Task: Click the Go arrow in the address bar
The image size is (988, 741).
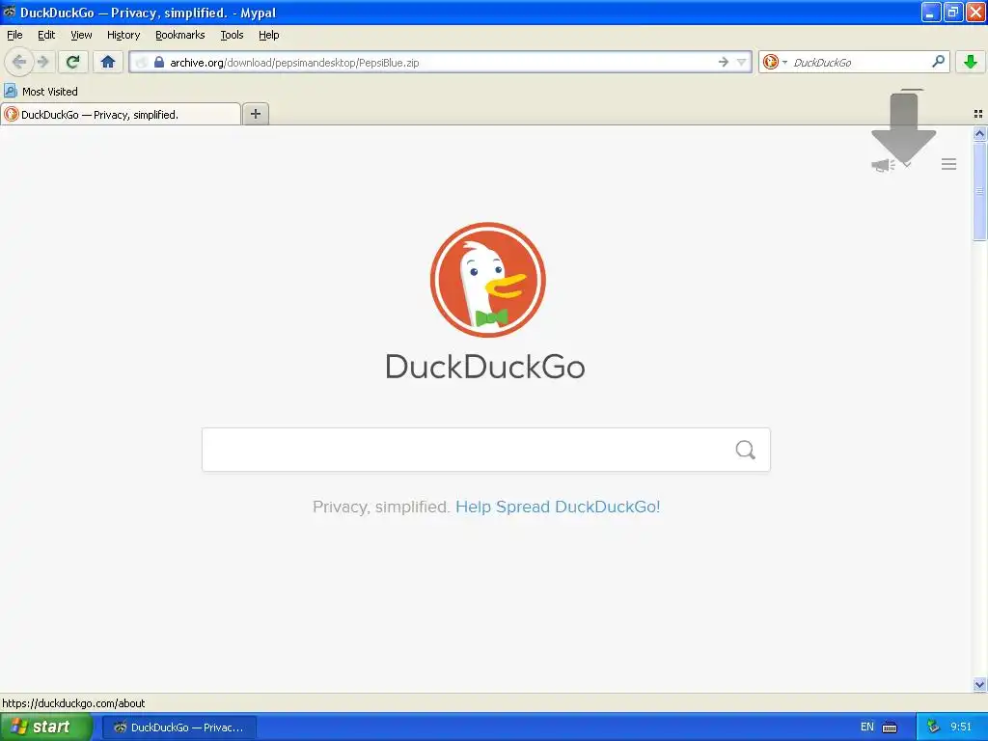Action: (x=724, y=62)
